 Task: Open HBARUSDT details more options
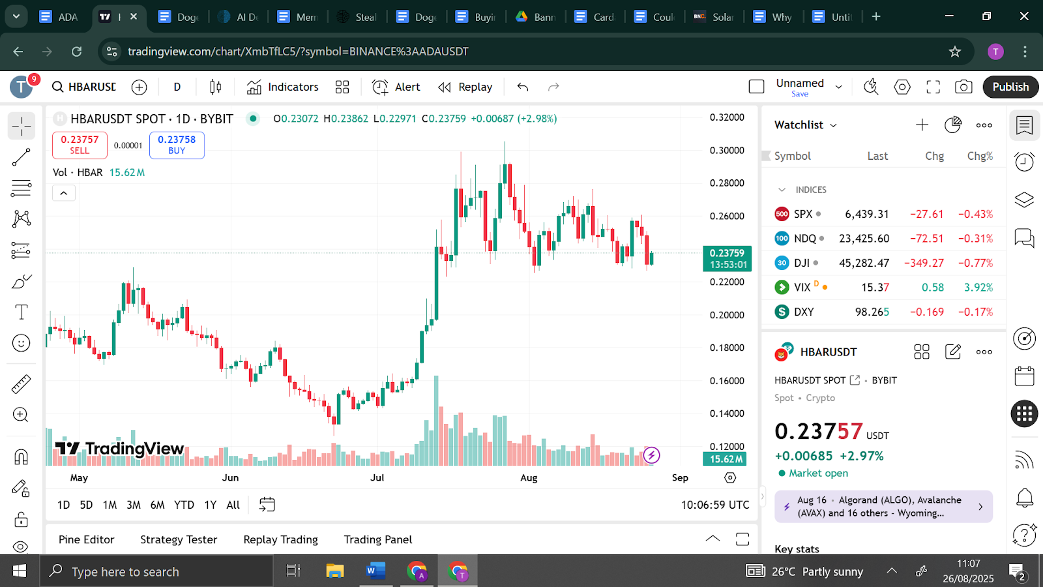coord(984,352)
